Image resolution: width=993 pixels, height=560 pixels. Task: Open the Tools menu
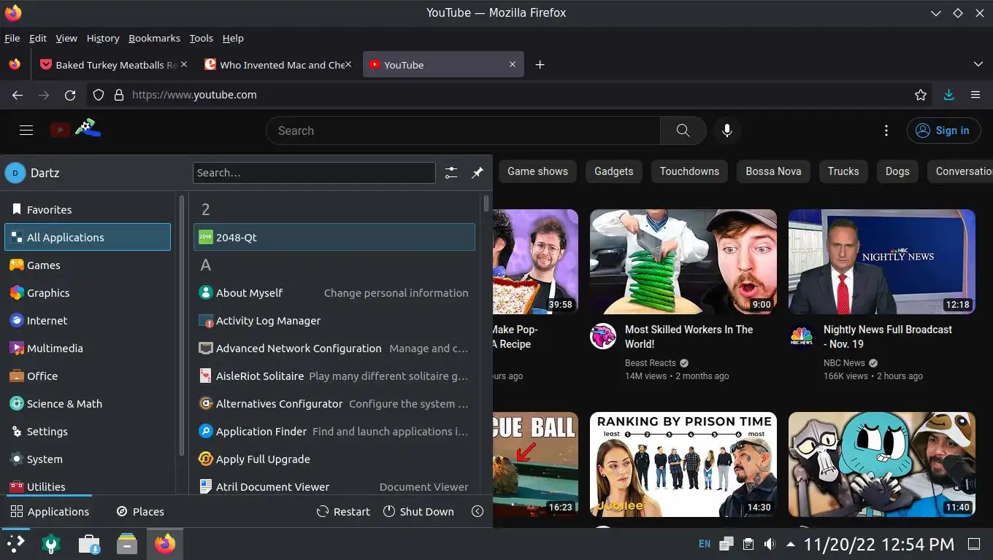[x=201, y=38]
